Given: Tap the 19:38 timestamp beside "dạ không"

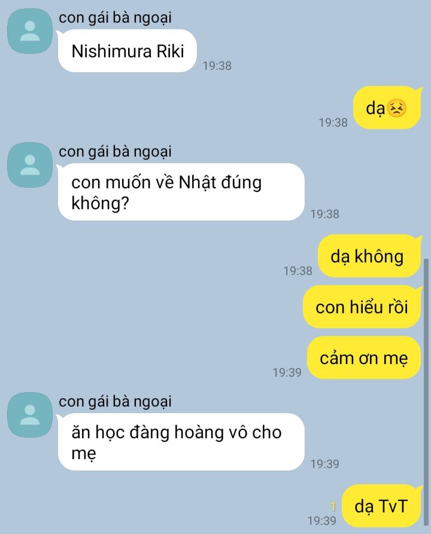Looking at the screenshot, I should coord(298,271).
